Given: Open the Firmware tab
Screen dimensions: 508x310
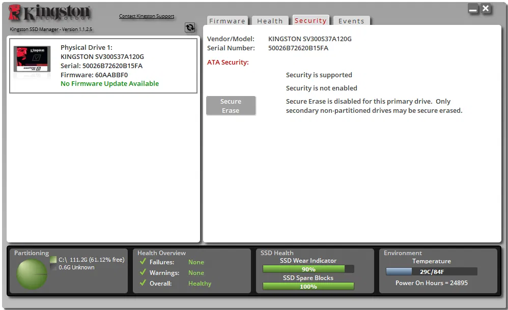Looking at the screenshot, I should (227, 21).
